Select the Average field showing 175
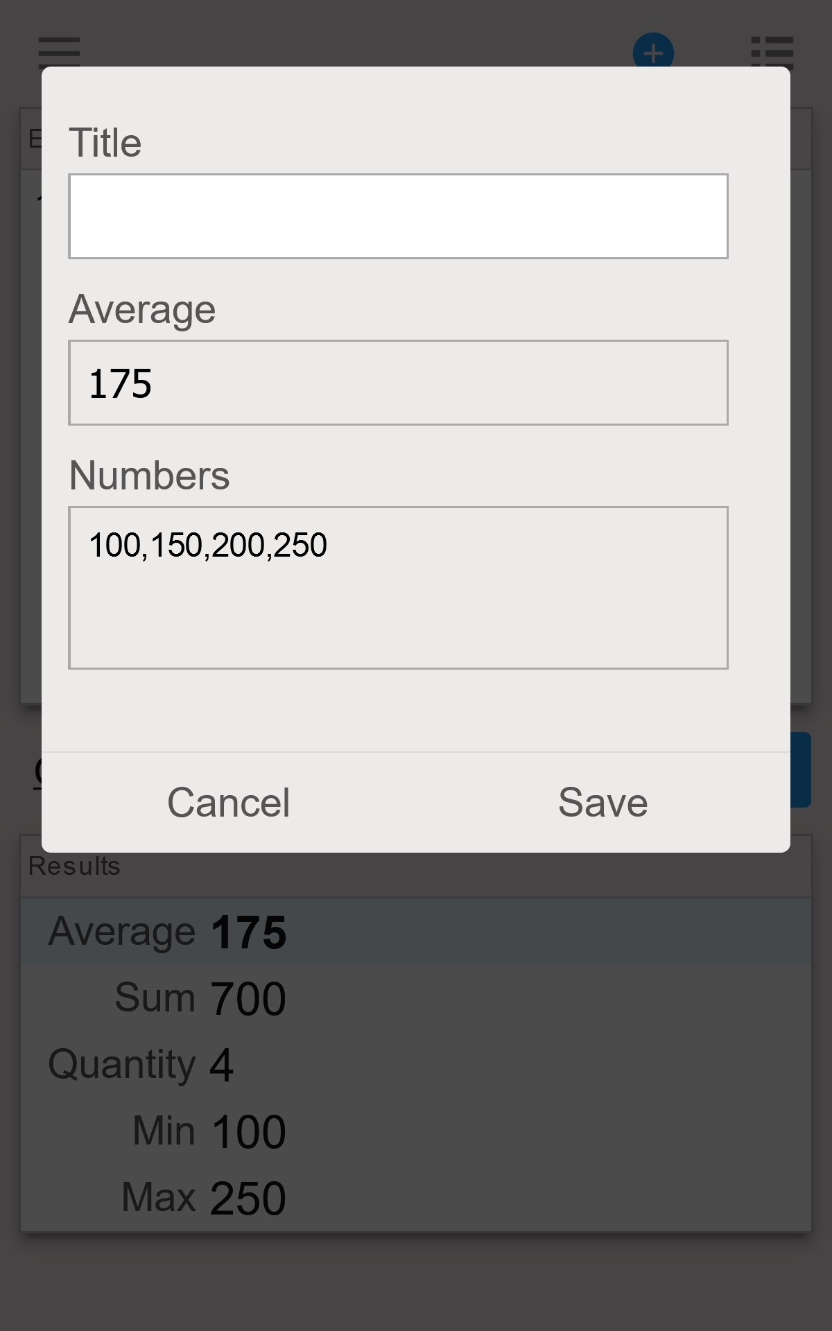 point(398,383)
